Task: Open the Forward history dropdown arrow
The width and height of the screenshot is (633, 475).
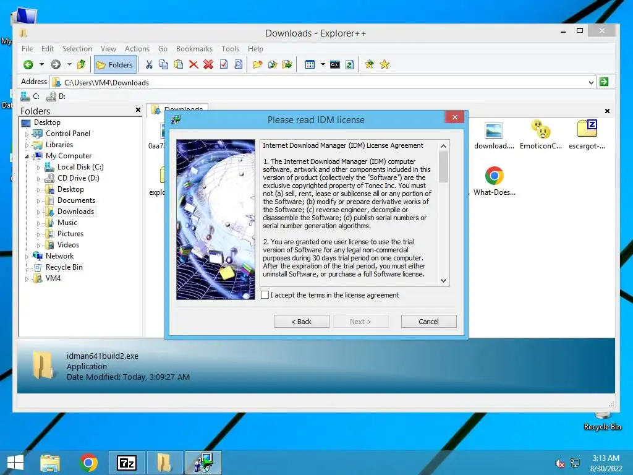Action: click(x=69, y=64)
